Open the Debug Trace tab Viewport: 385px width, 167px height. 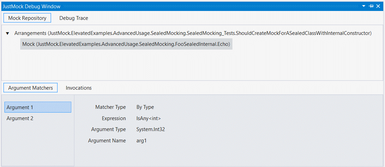pyautogui.click(x=74, y=18)
